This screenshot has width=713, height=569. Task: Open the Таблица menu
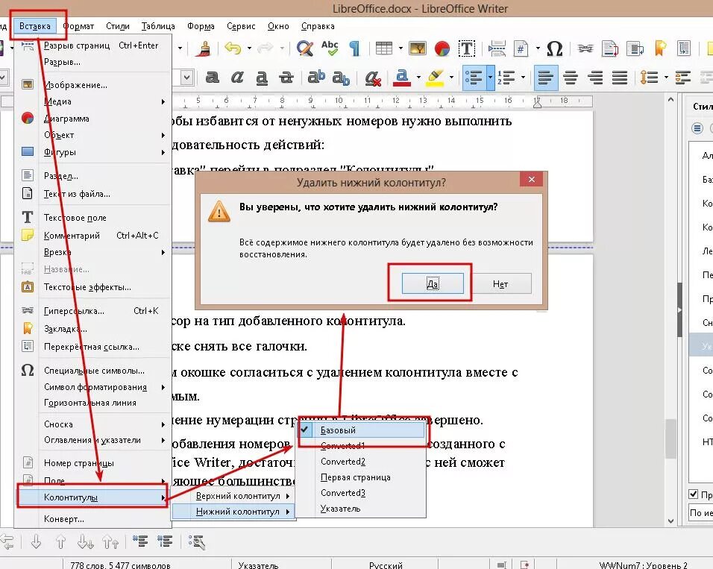(x=158, y=26)
